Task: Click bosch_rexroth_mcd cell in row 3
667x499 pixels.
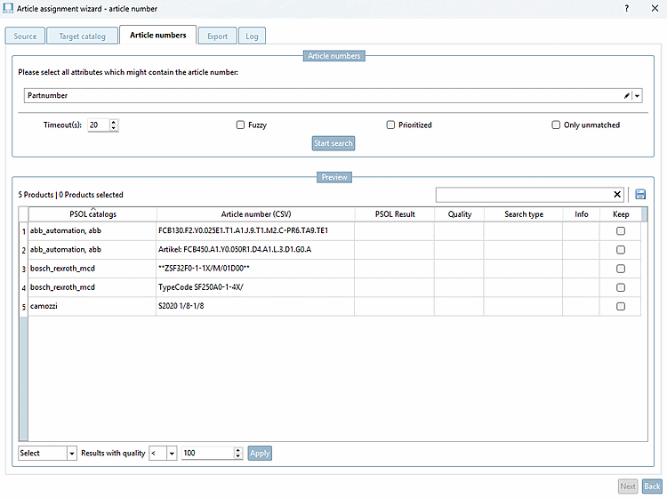Action: [x=92, y=269]
